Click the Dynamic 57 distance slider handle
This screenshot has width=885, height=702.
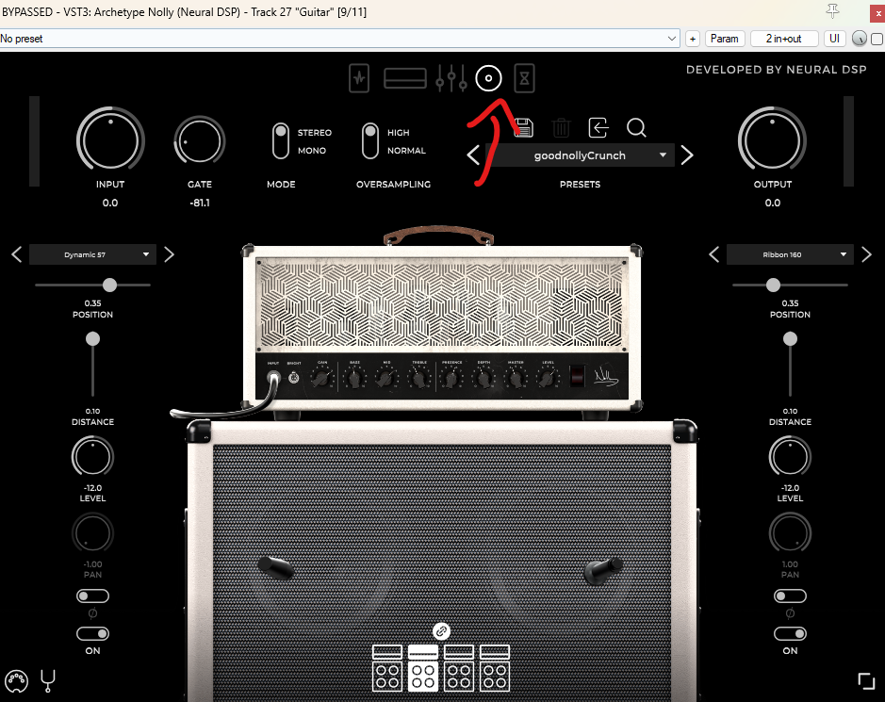92,338
